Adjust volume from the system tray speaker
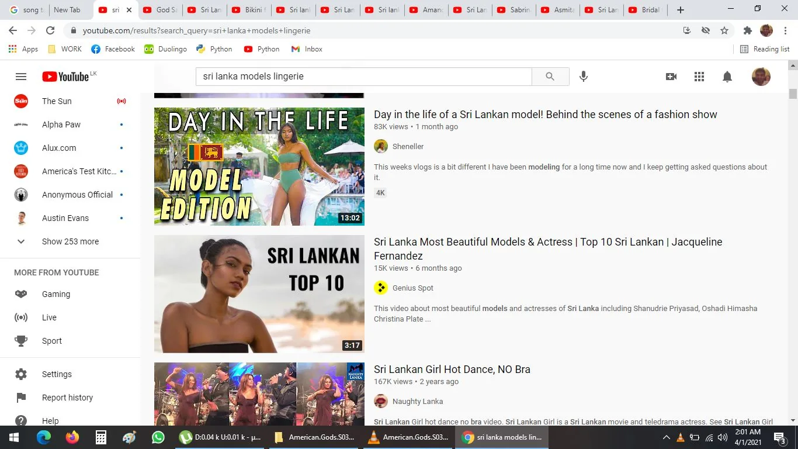798x449 pixels. pyautogui.click(x=723, y=437)
